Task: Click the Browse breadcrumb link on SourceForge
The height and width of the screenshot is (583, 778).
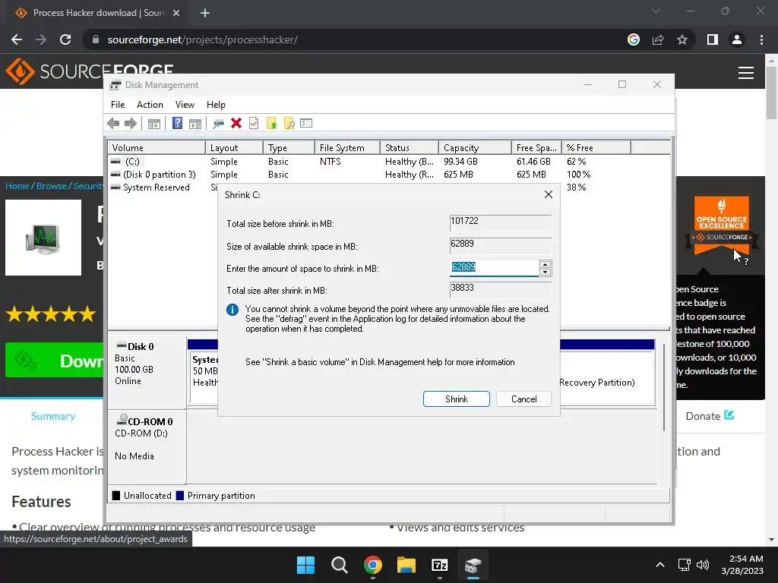Action: click(52, 186)
